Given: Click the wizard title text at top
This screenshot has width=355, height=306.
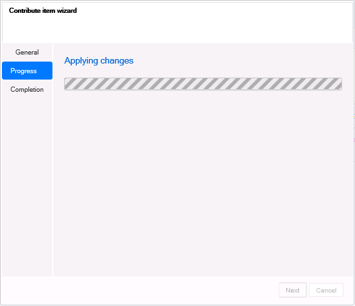Looking at the screenshot, I should click(x=43, y=10).
